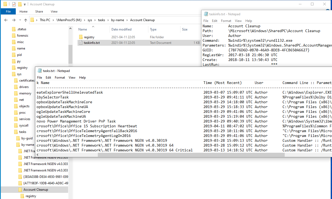Open the recent locations dropdown arrow
The height and width of the screenshot is (199, 332).
pyautogui.click(x=20, y=20)
